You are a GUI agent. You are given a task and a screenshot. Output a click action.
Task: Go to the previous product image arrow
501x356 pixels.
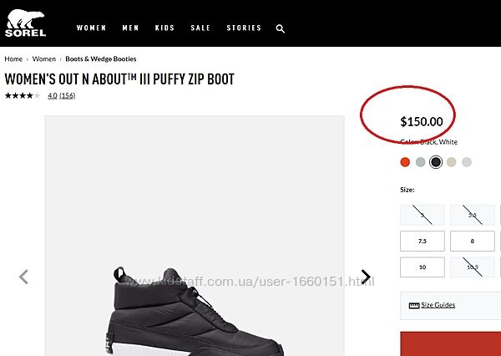(x=23, y=277)
